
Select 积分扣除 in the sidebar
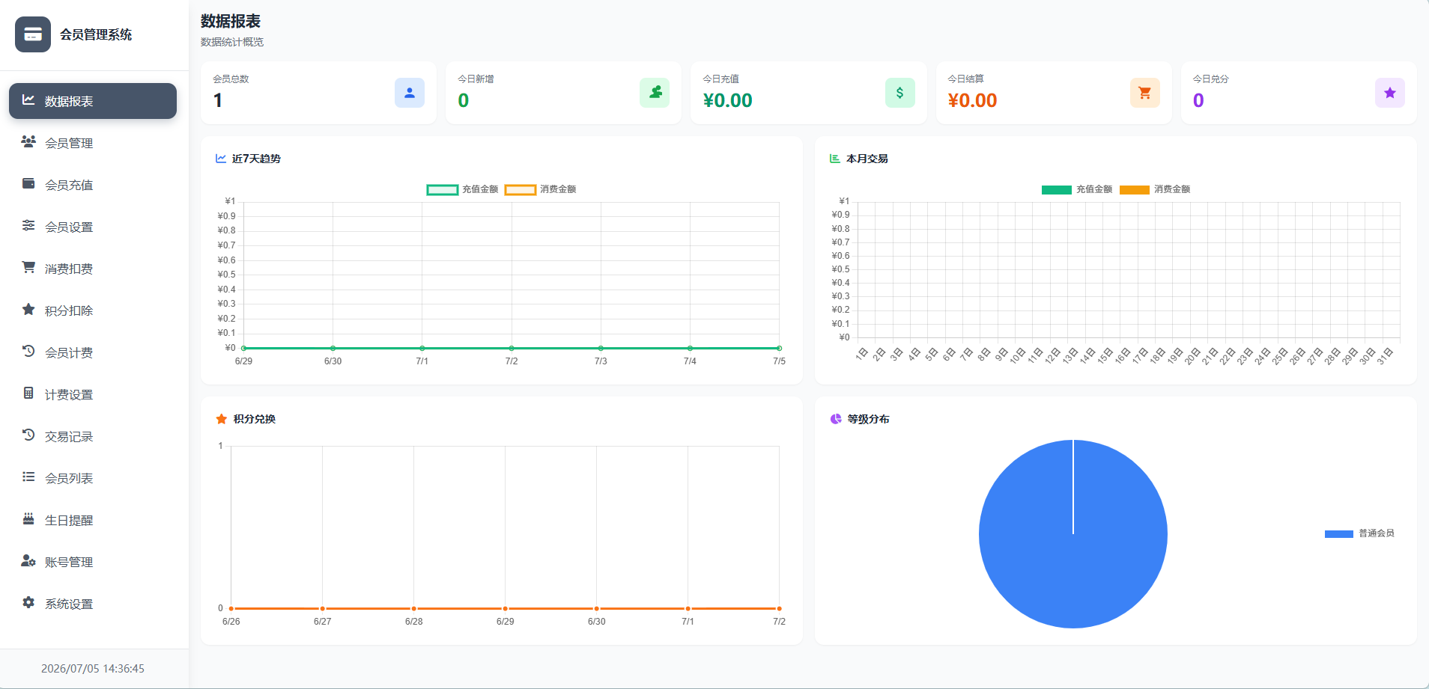(x=93, y=310)
